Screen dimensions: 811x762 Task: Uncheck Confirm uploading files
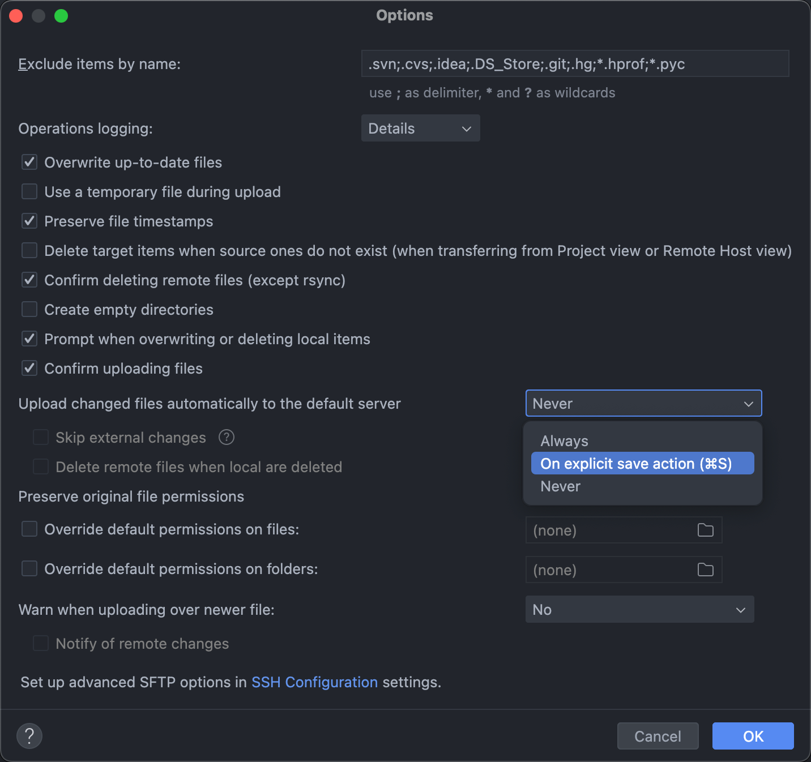pos(29,369)
